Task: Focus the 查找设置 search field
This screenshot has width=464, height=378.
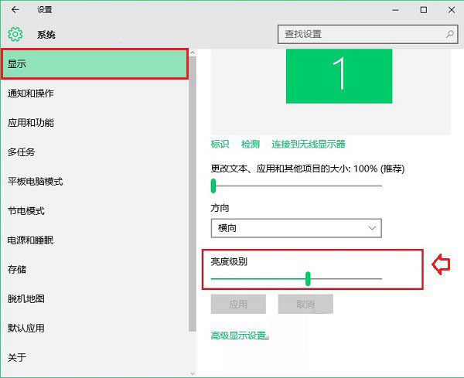Action: (368, 34)
